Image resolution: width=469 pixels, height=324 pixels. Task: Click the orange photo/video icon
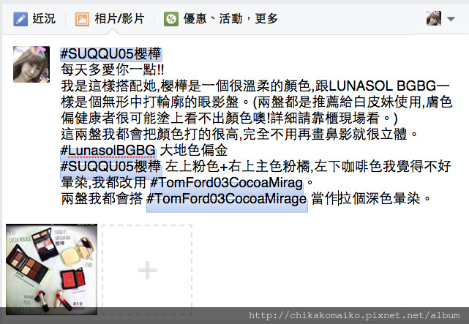click(82, 19)
